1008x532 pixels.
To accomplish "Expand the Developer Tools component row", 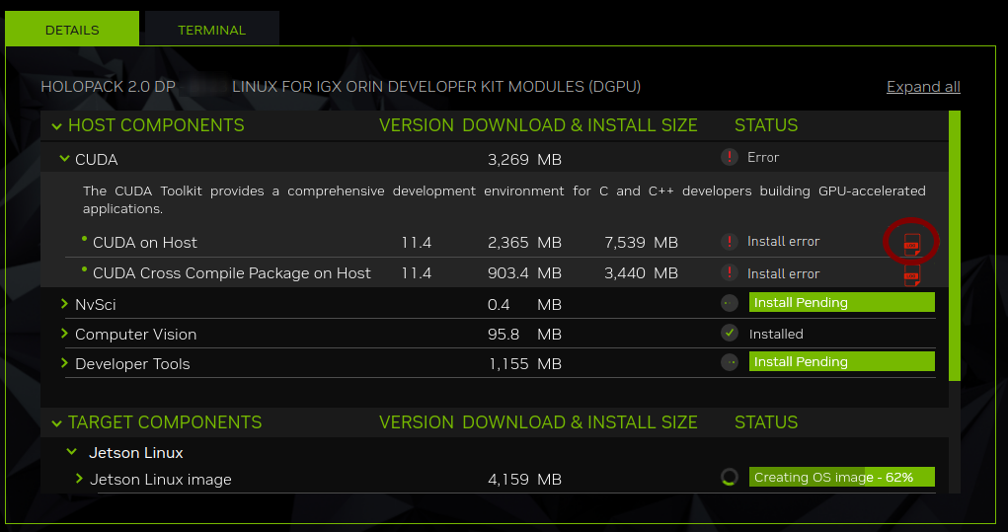I will click(64, 363).
